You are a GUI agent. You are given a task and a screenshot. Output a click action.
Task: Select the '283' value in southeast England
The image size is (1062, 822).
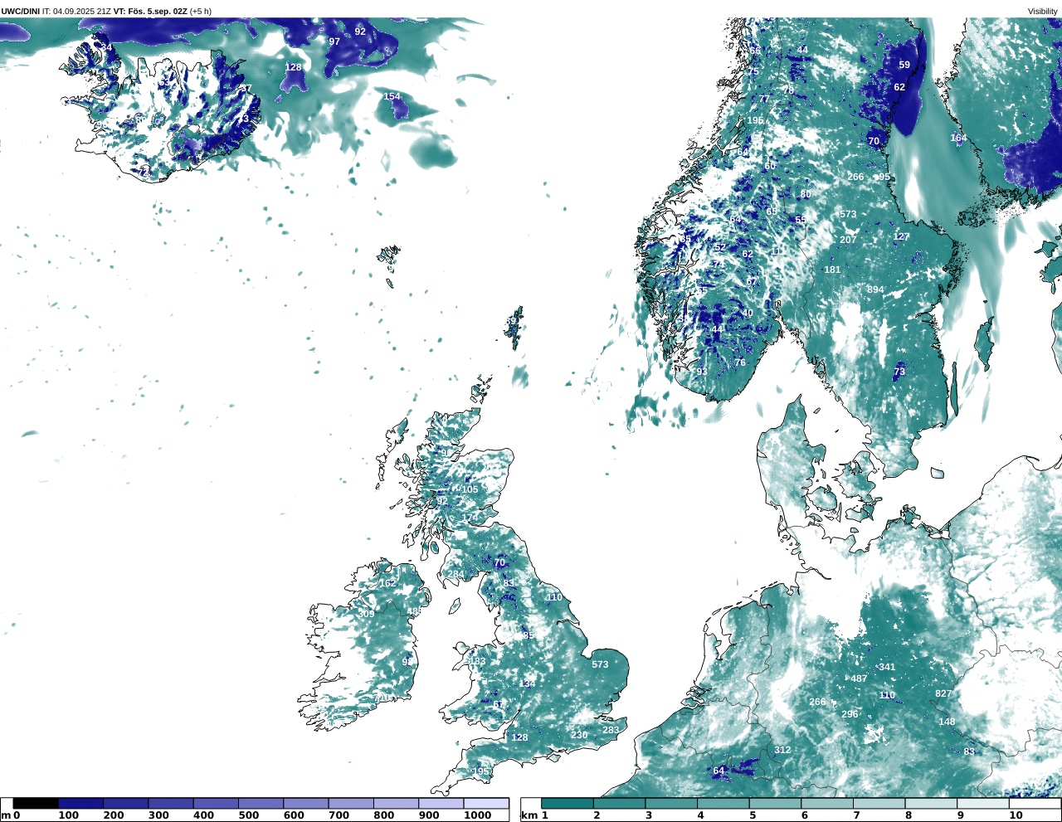(x=611, y=730)
